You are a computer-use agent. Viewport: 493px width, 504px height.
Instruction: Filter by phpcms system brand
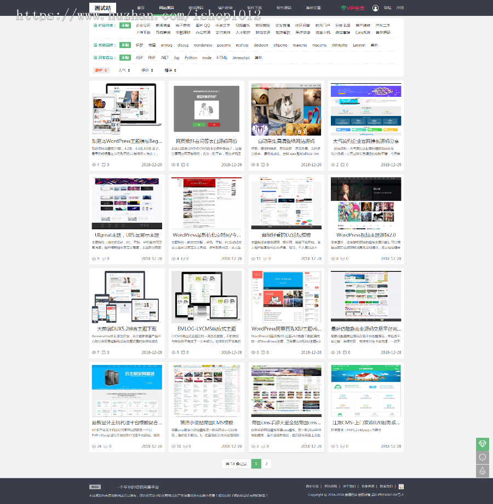click(280, 45)
